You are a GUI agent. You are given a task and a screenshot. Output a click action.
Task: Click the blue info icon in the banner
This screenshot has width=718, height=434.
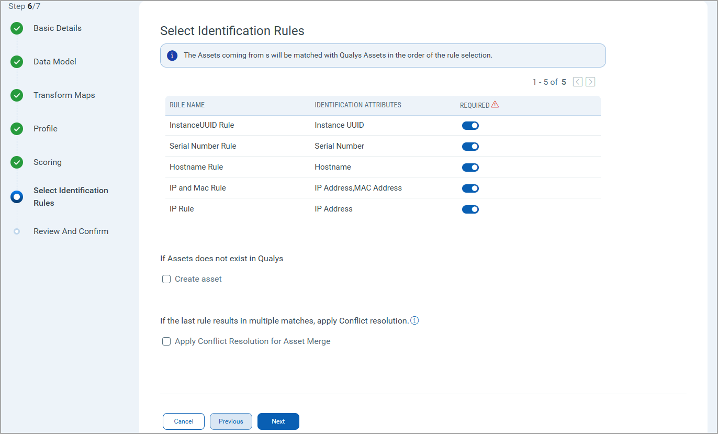[x=172, y=55]
